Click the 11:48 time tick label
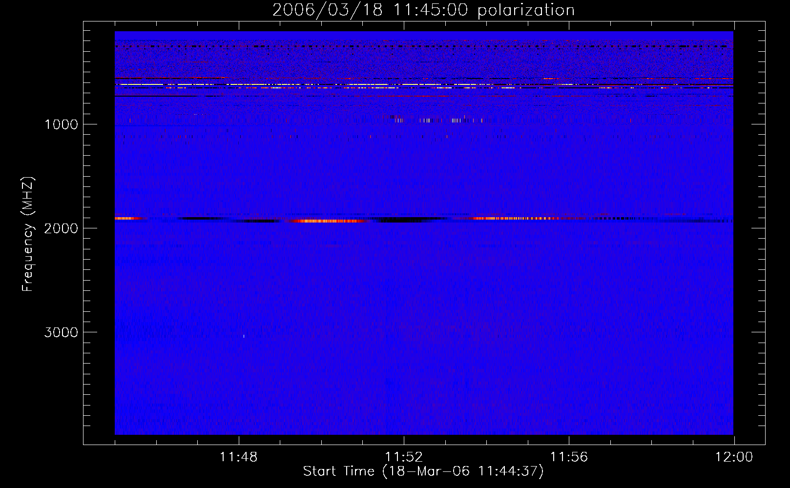 pyautogui.click(x=239, y=457)
